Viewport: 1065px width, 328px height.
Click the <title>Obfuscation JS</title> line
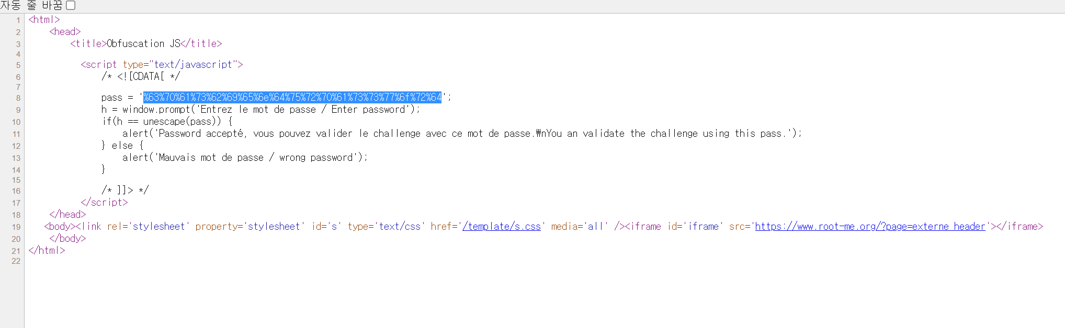pos(146,43)
